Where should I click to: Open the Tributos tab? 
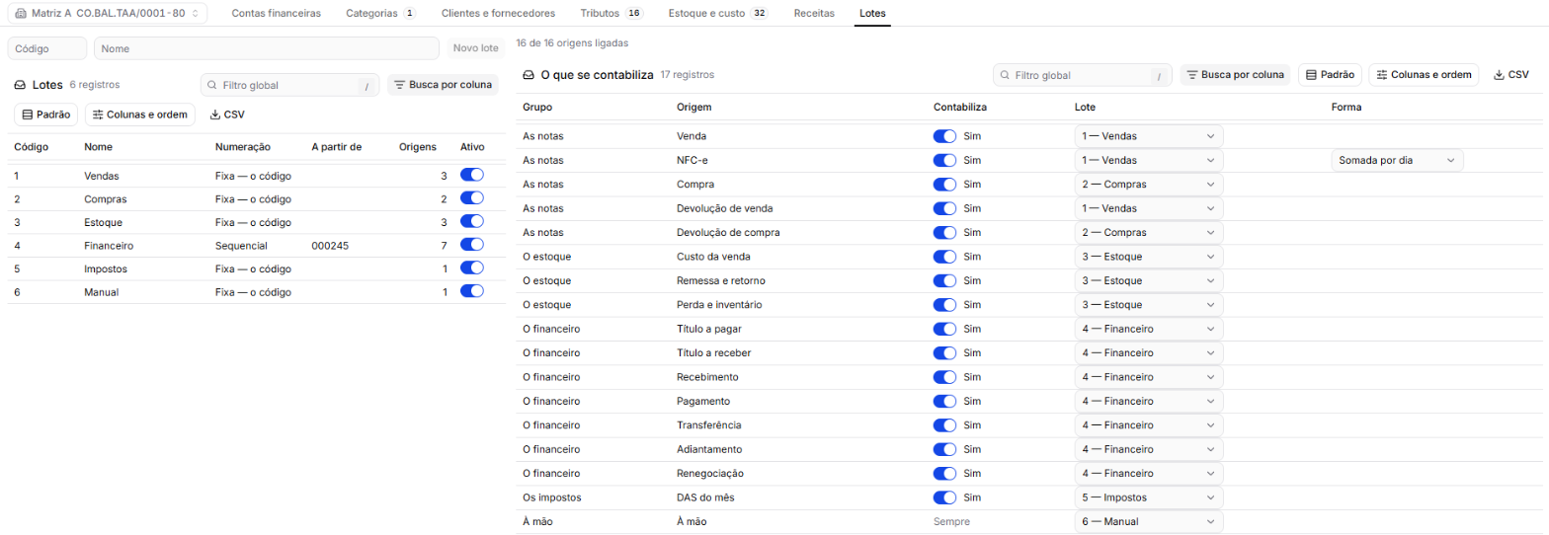pos(611,14)
